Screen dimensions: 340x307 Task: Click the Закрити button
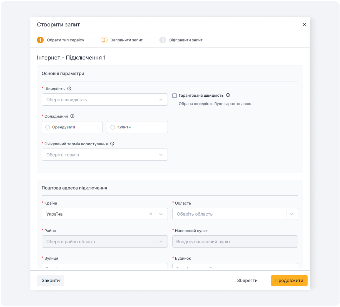pos(51,281)
